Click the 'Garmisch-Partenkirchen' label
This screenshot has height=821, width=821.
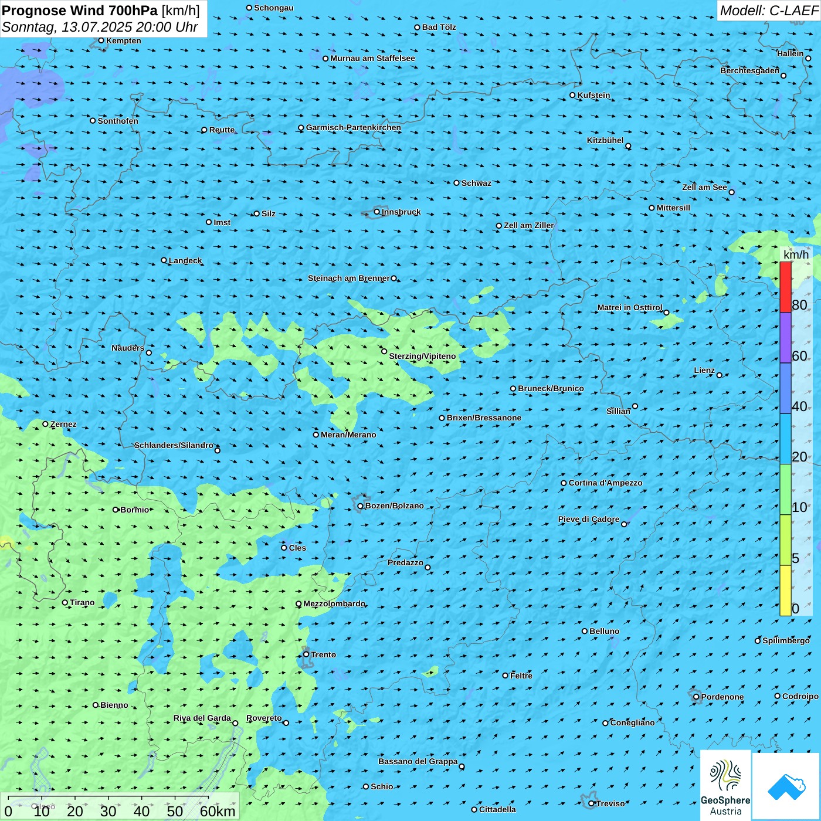pyautogui.click(x=354, y=127)
